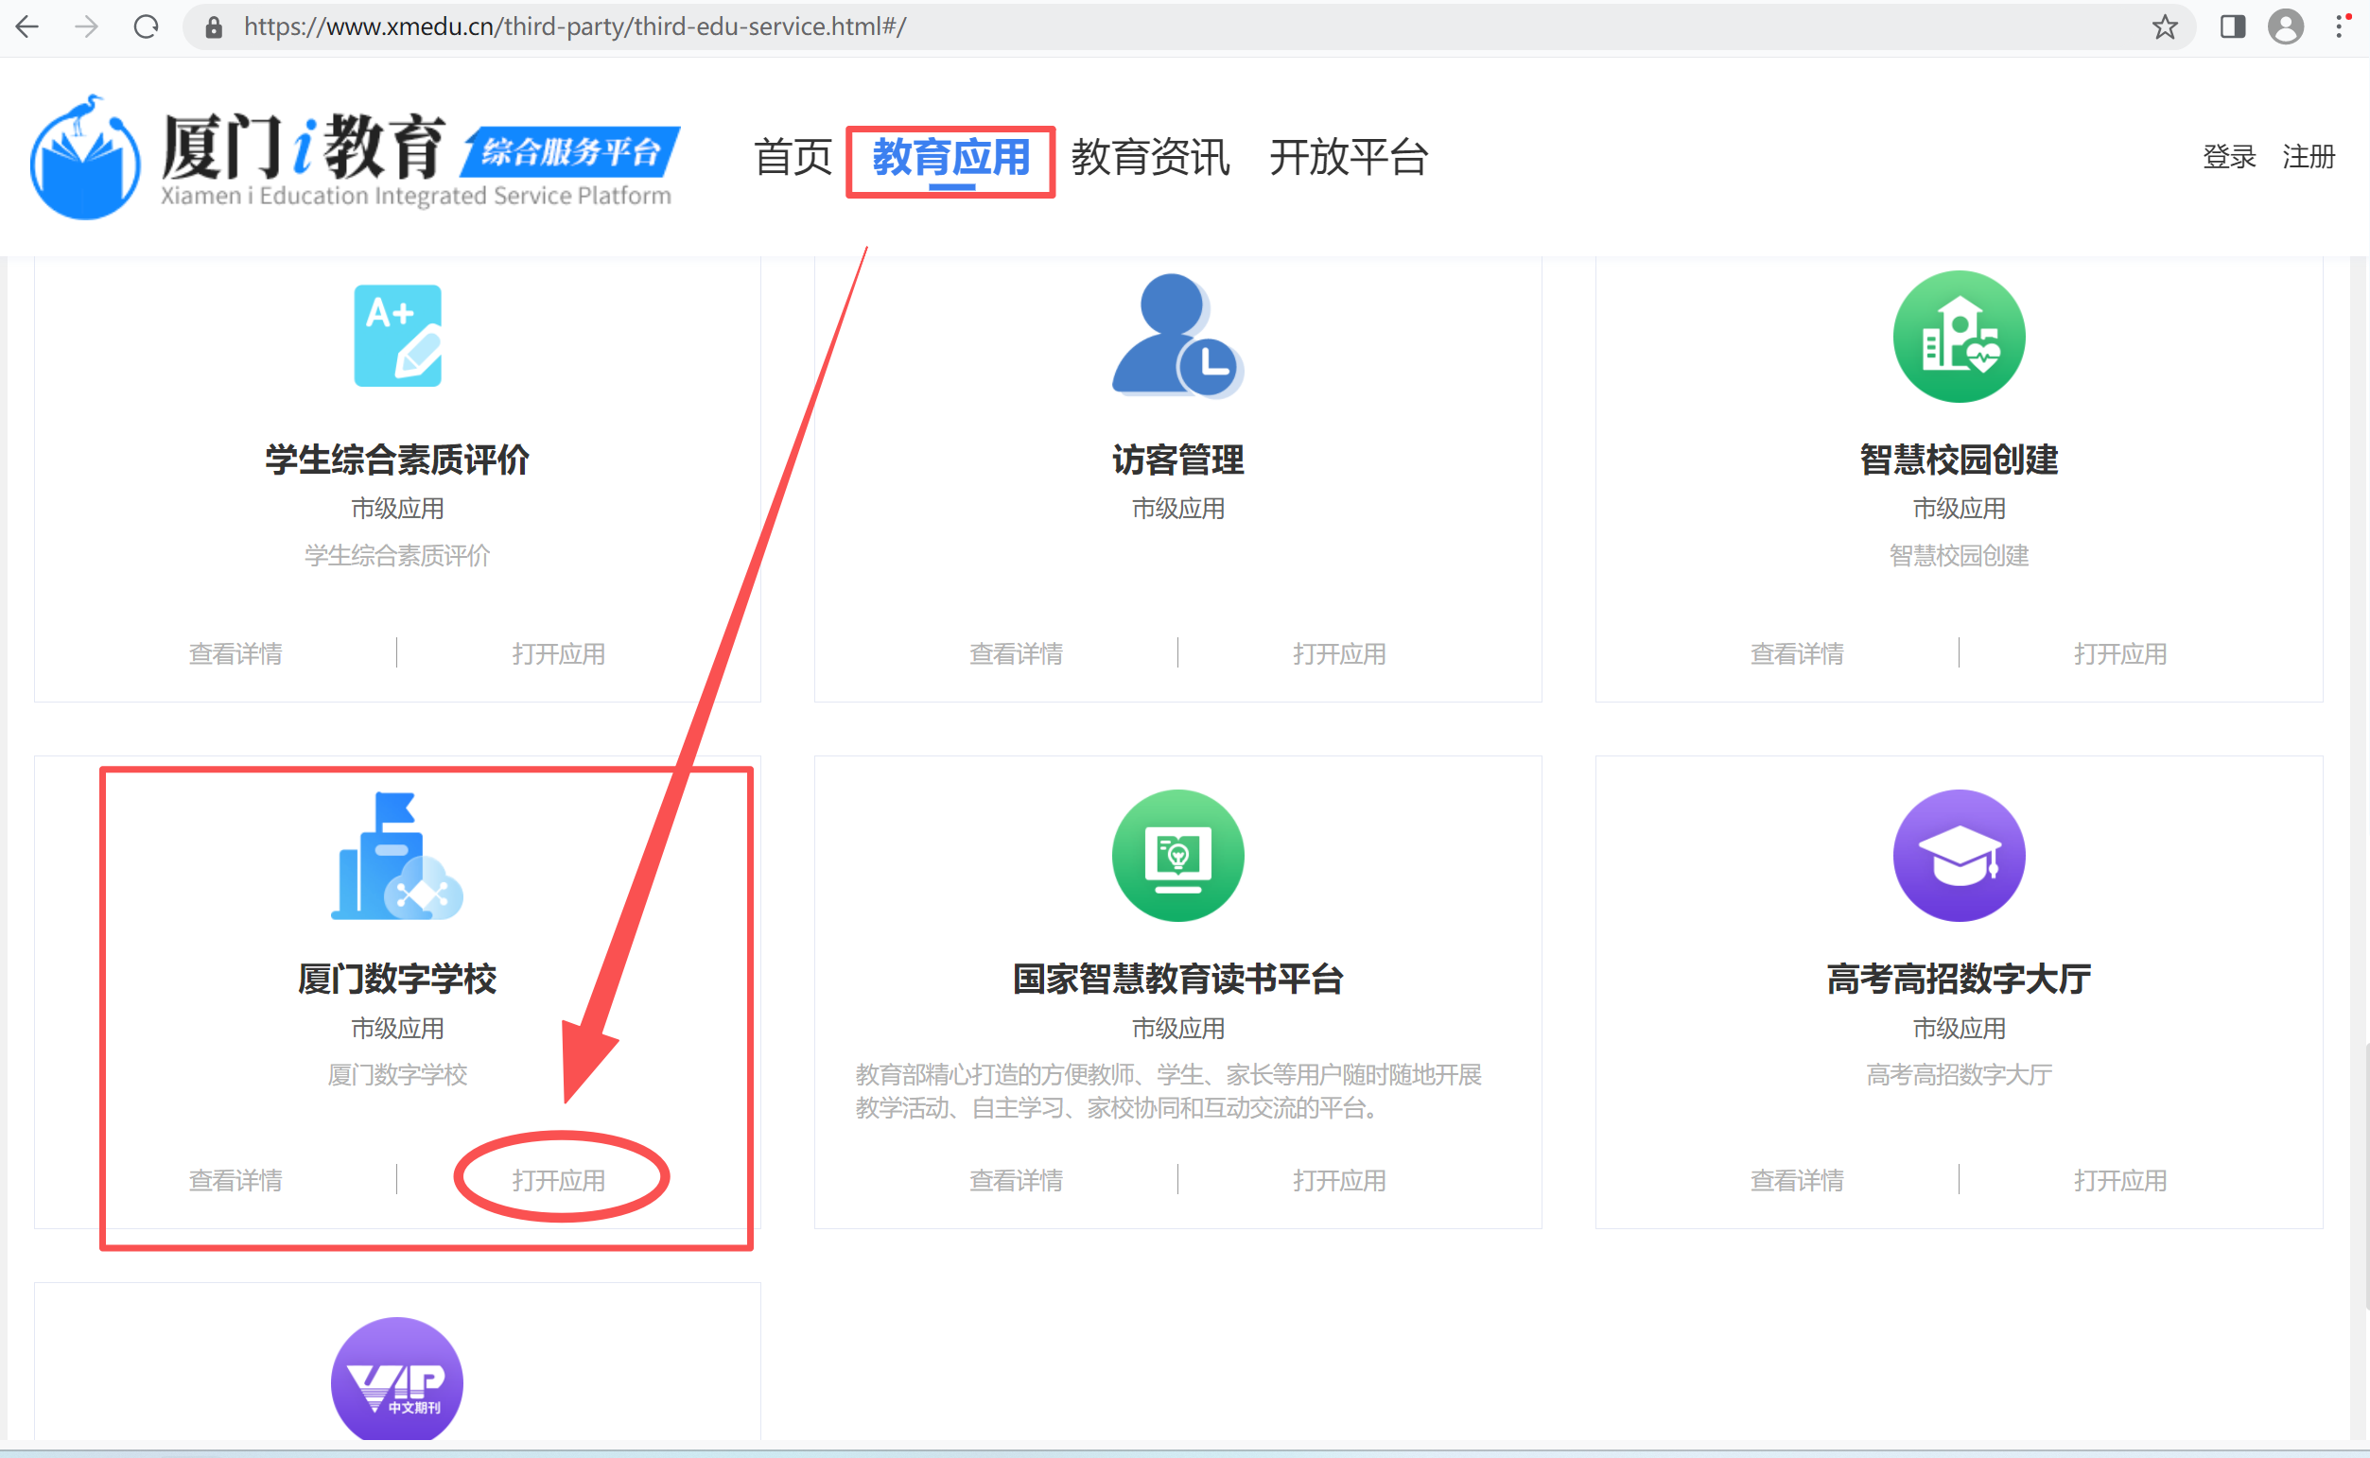The height and width of the screenshot is (1458, 2370).
Task: Open the 开放平台 navigation tab
Action: [x=1348, y=157]
